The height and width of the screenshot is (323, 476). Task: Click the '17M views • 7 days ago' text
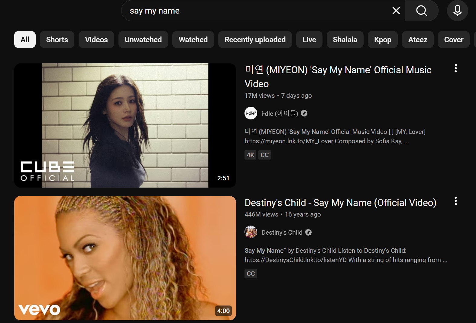click(278, 96)
